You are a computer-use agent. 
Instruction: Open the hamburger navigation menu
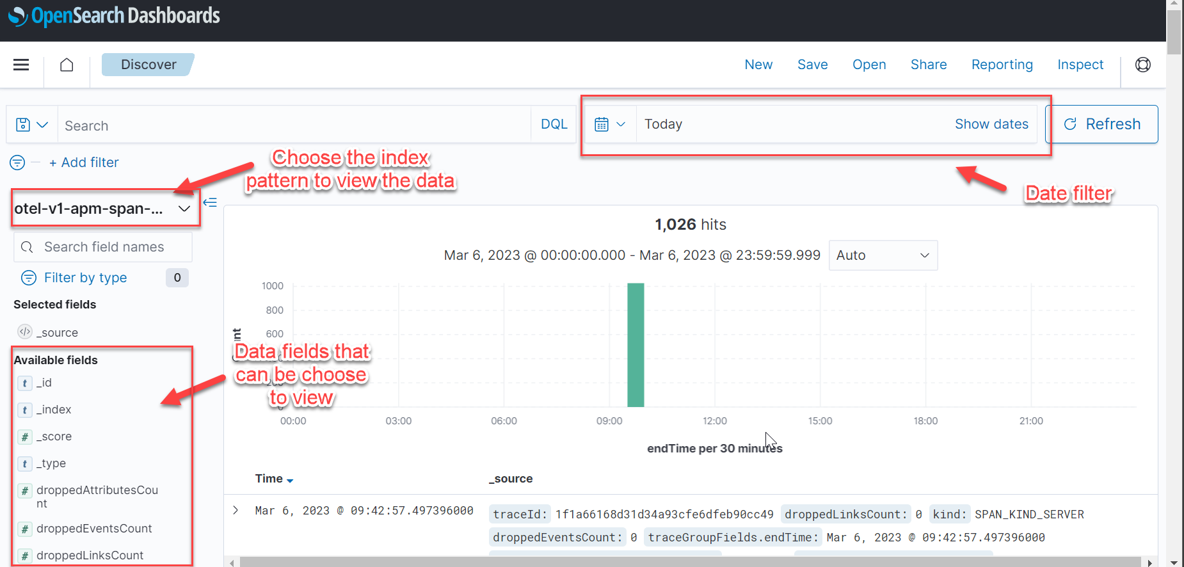pyautogui.click(x=21, y=65)
